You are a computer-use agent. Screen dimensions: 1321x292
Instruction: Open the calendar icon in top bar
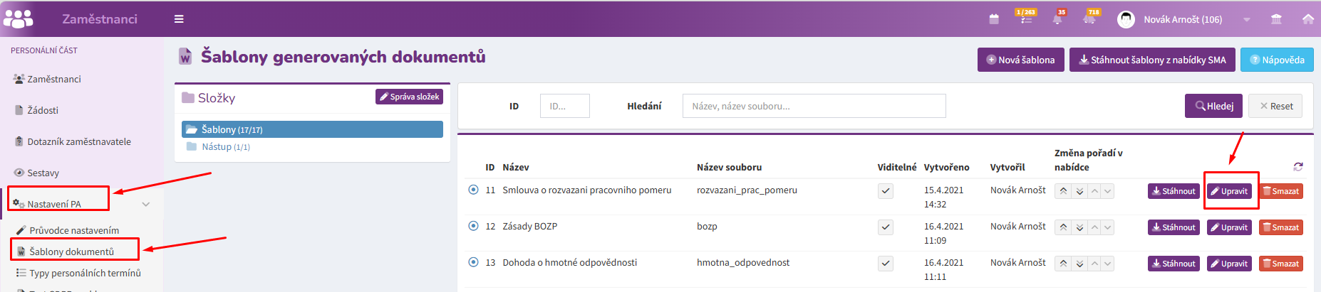click(994, 19)
